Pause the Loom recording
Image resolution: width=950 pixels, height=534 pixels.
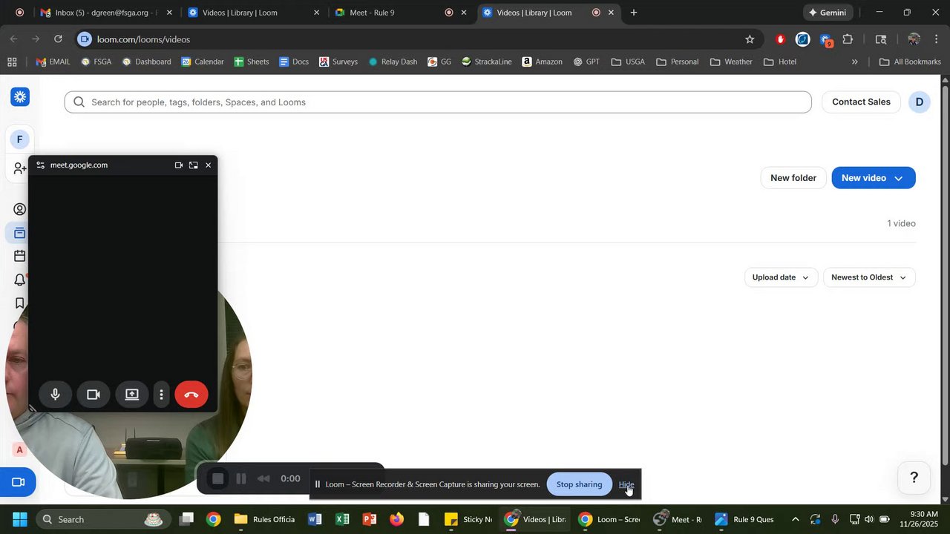tap(241, 479)
